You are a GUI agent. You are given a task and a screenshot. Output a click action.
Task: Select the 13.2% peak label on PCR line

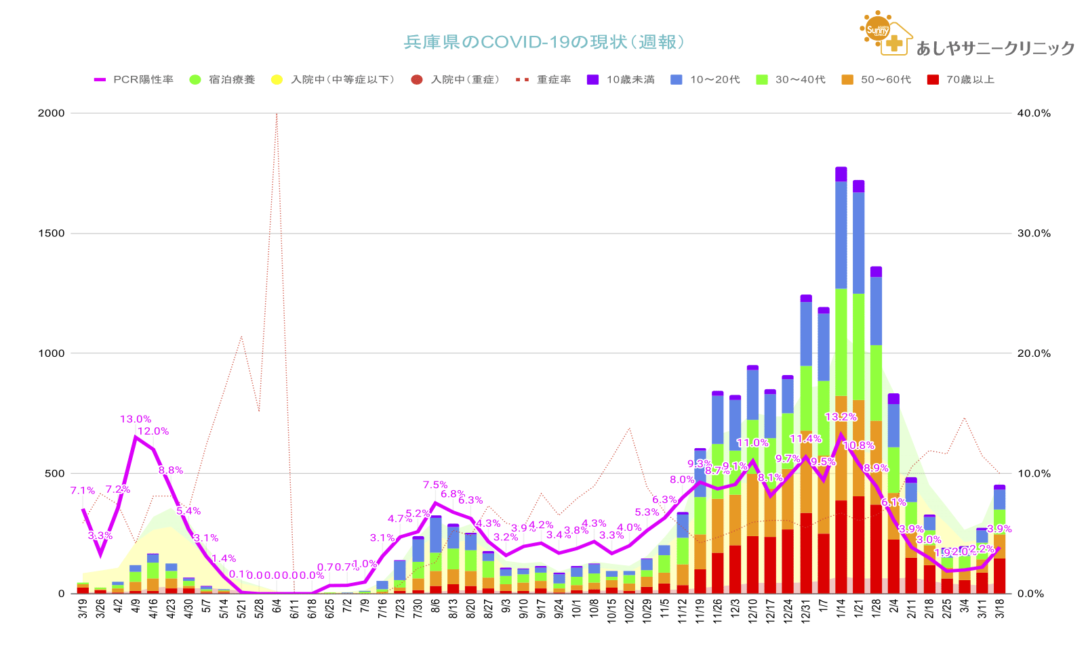(841, 417)
